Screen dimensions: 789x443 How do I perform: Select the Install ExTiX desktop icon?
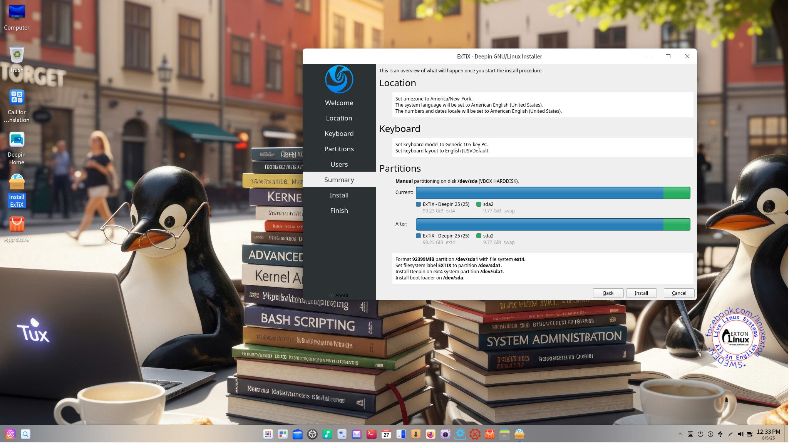[x=17, y=191]
